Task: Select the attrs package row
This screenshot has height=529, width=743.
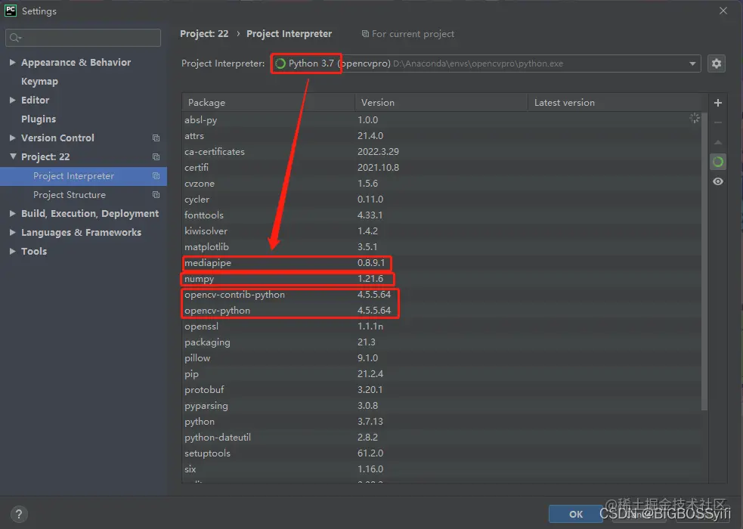Action: pyautogui.click(x=441, y=136)
